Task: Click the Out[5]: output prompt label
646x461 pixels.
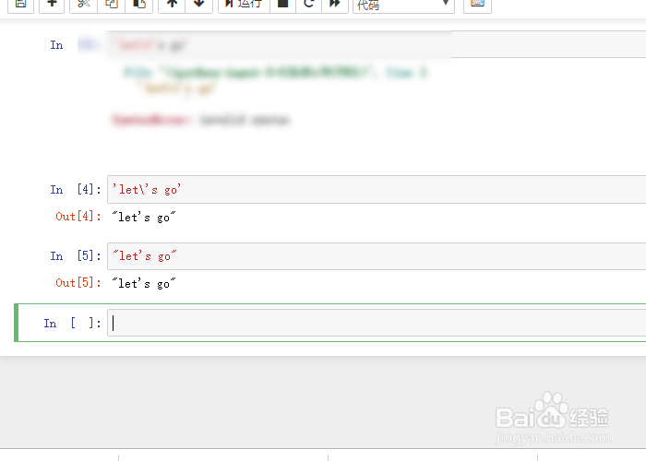Action: click(78, 283)
